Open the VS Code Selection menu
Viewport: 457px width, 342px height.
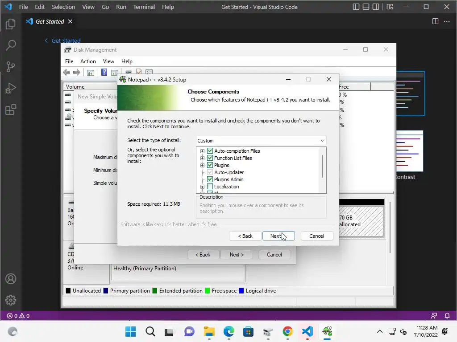tap(63, 7)
